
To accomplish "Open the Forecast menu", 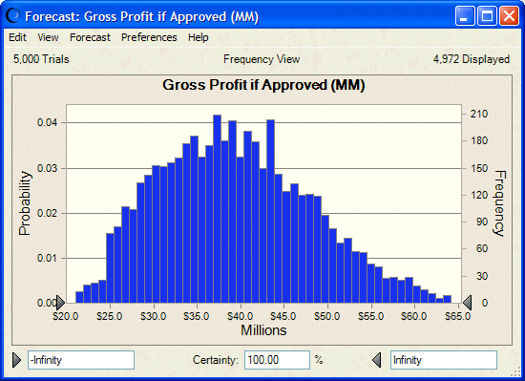I will (x=90, y=37).
